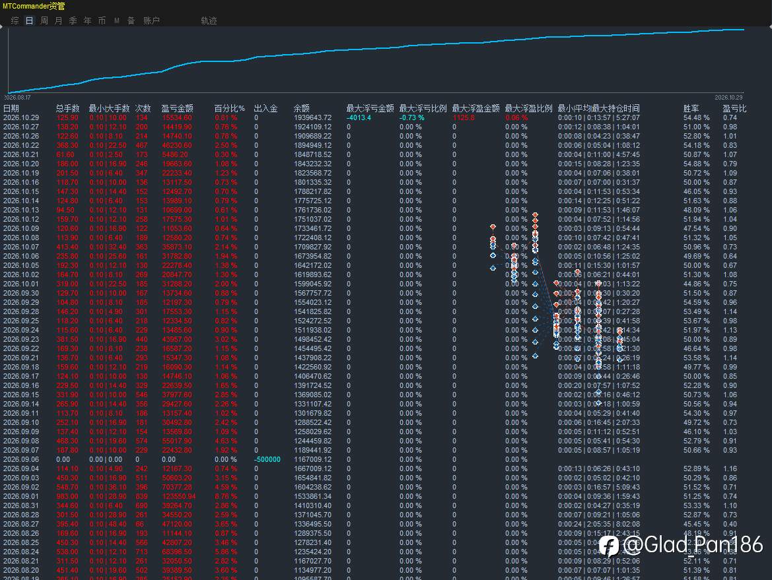772x580 pixels.
Task: Click the 盈亏比 column header
Action: tap(734, 108)
